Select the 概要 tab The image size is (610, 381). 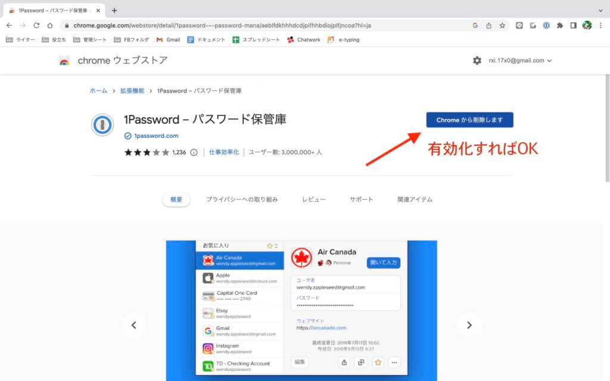pyautogui.click(x=176, y=199)
